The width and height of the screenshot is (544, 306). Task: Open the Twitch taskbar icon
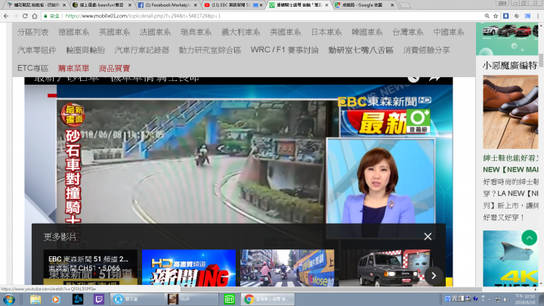(98, 299)
